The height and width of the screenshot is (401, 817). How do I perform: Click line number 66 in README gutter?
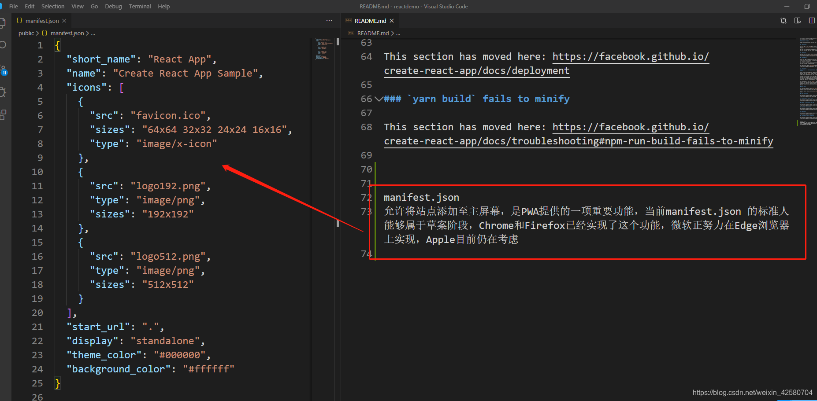(367, 99)
